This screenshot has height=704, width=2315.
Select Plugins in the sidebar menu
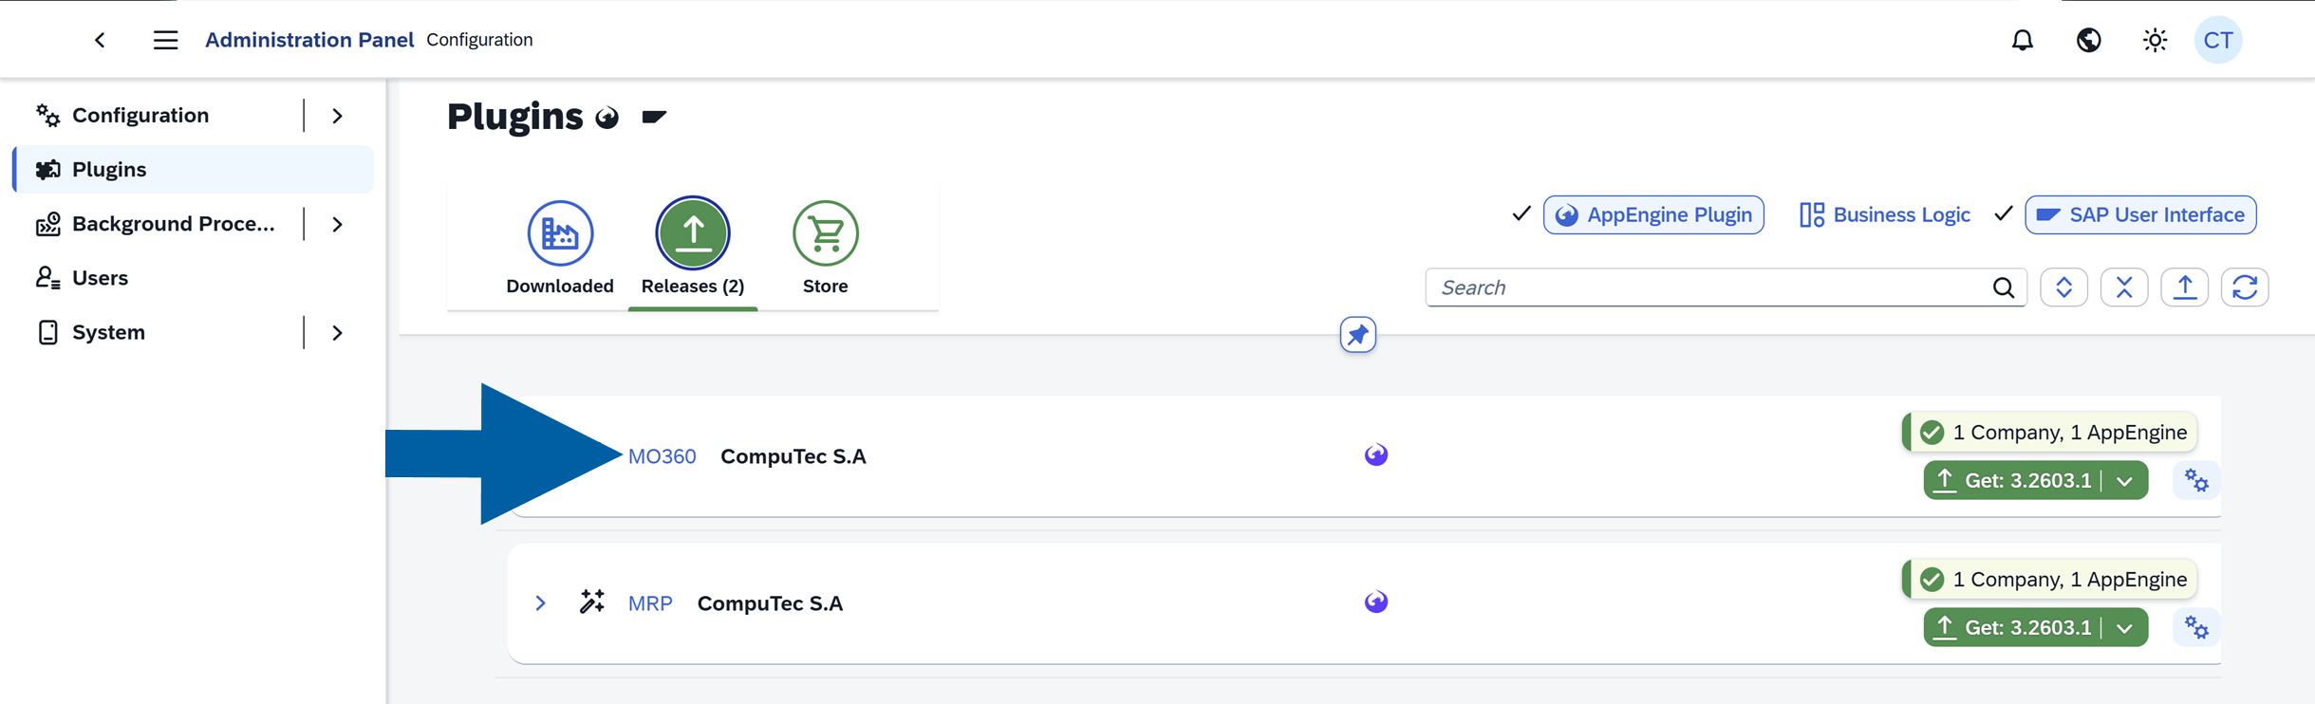click(x=109, y=169)
